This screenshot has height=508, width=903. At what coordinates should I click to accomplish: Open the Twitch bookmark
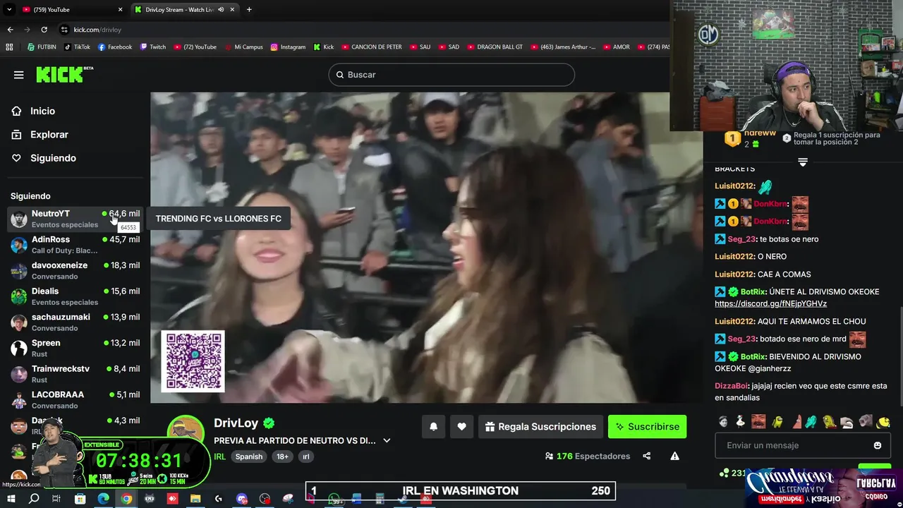pyautogui.click(x=152, y=47)
